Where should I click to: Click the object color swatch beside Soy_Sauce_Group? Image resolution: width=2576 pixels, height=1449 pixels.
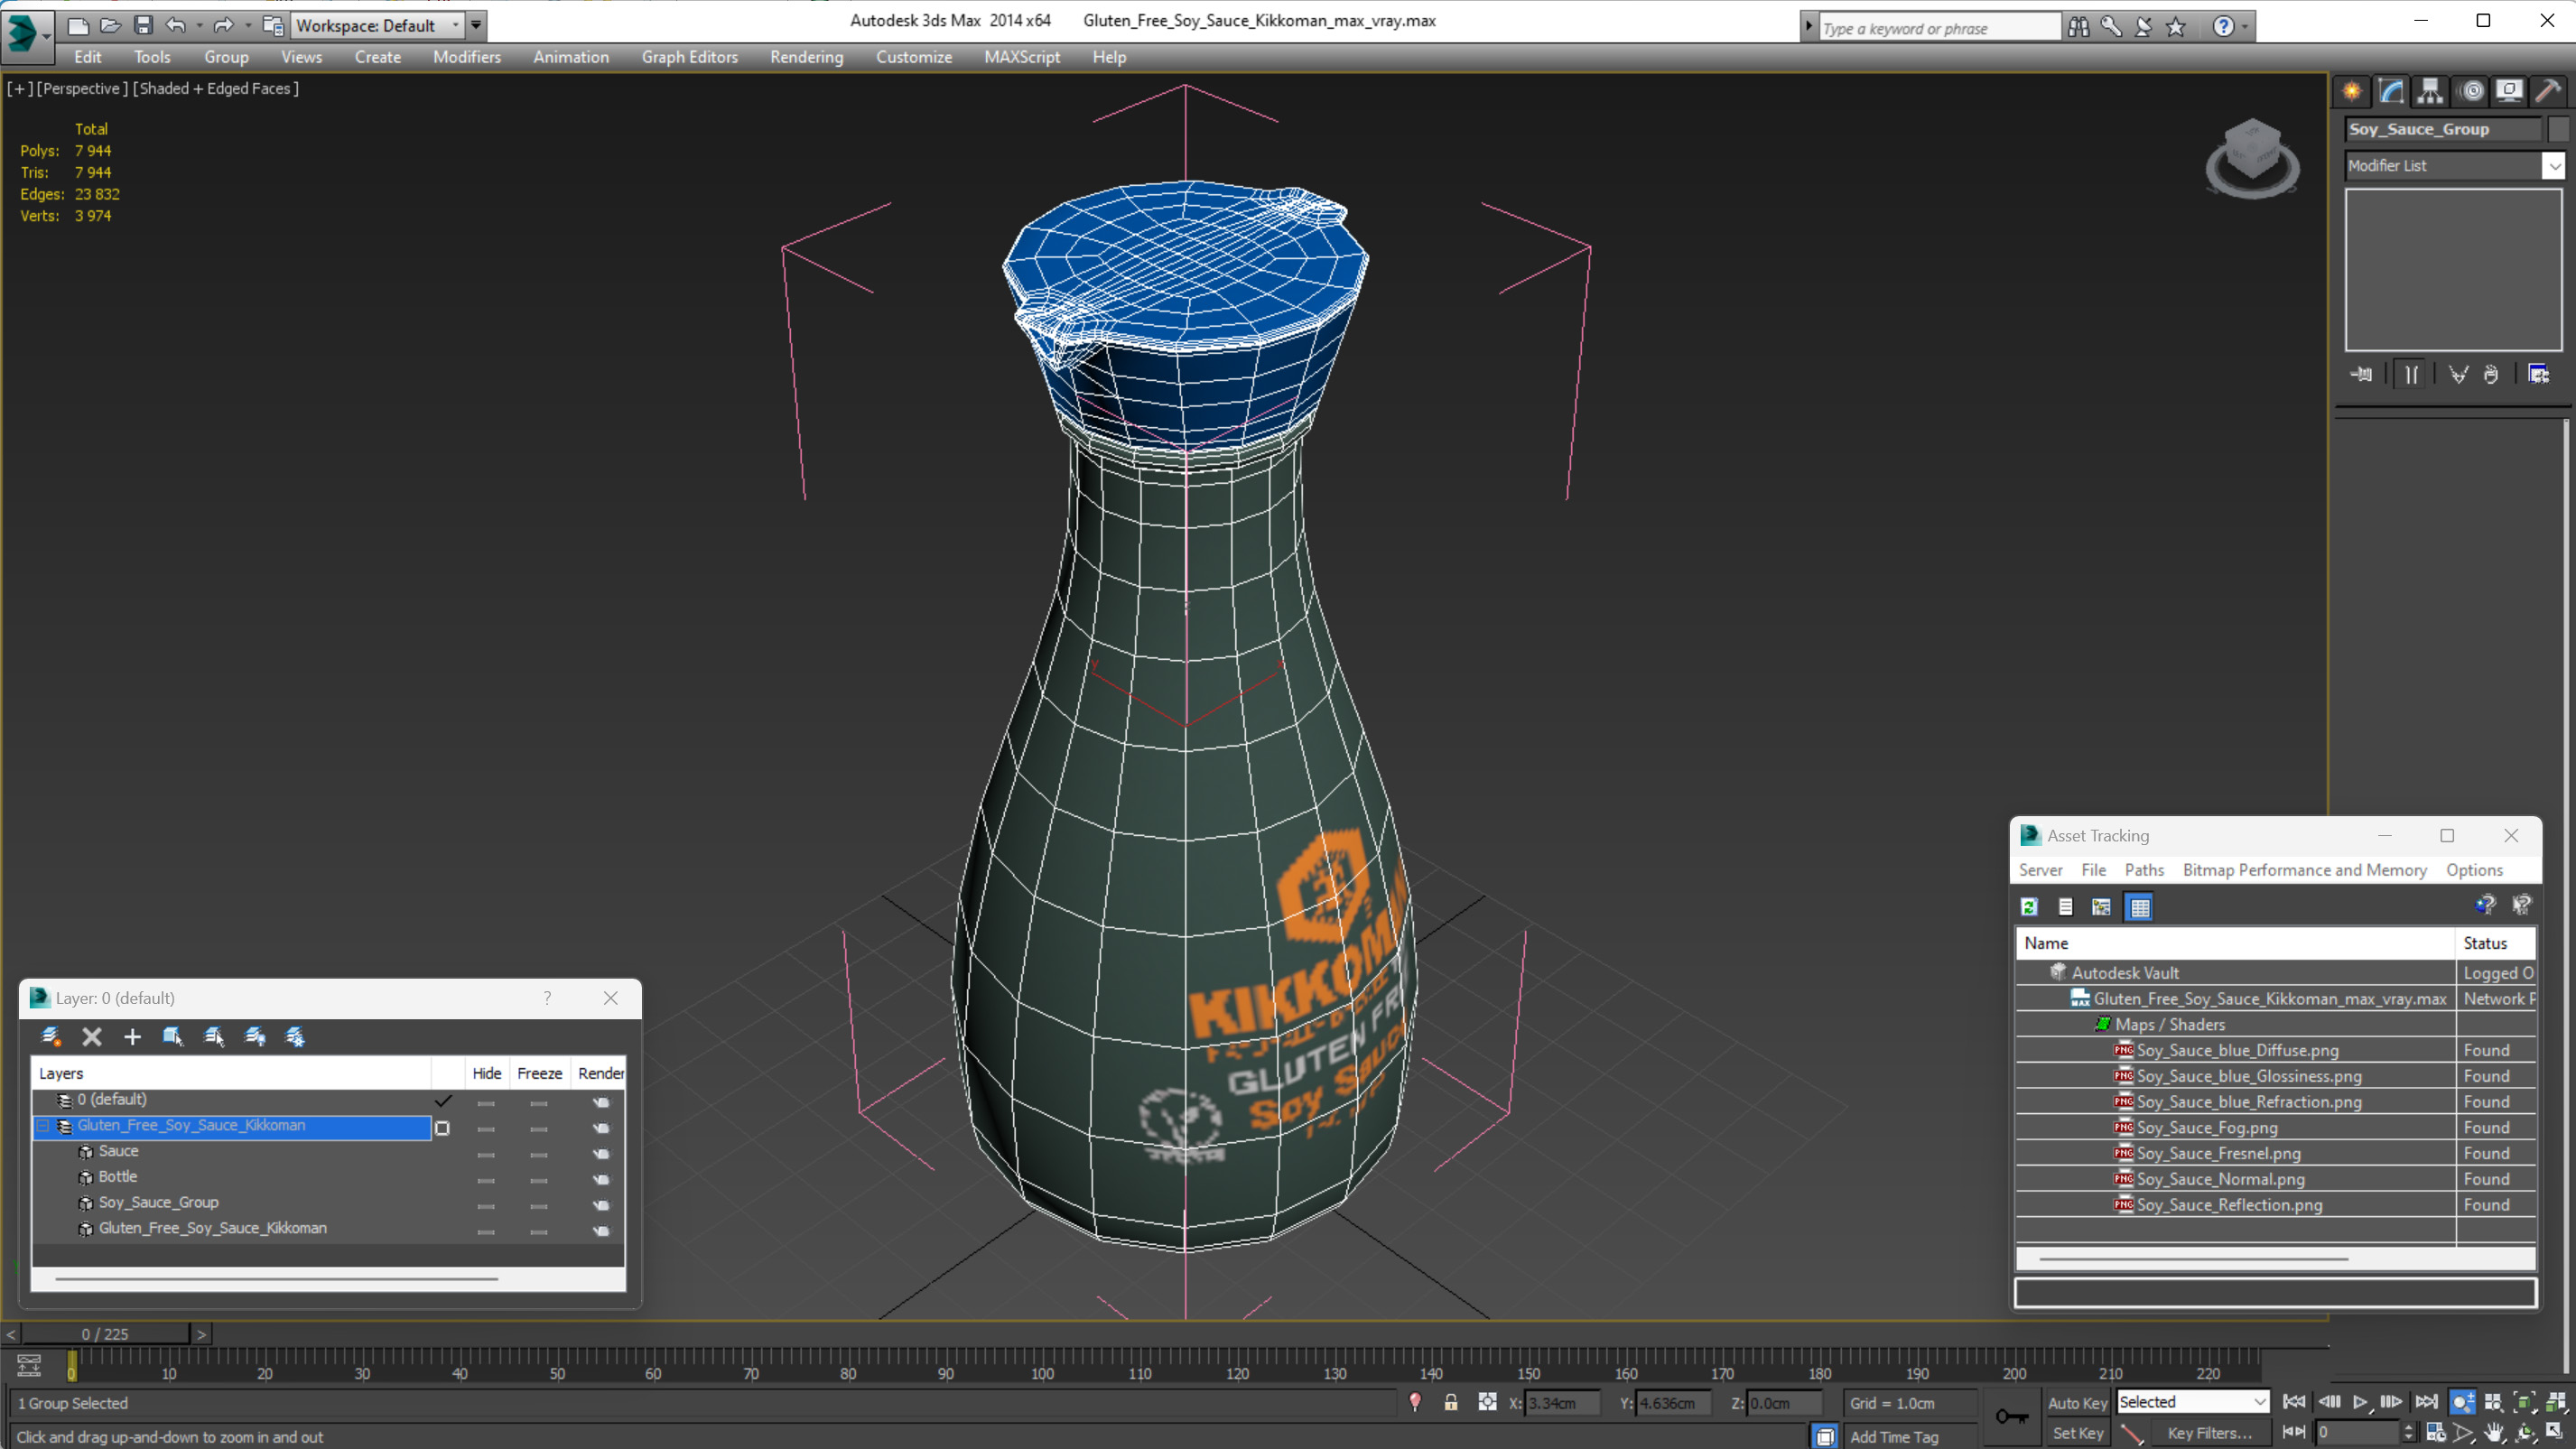click(2558, 129)
